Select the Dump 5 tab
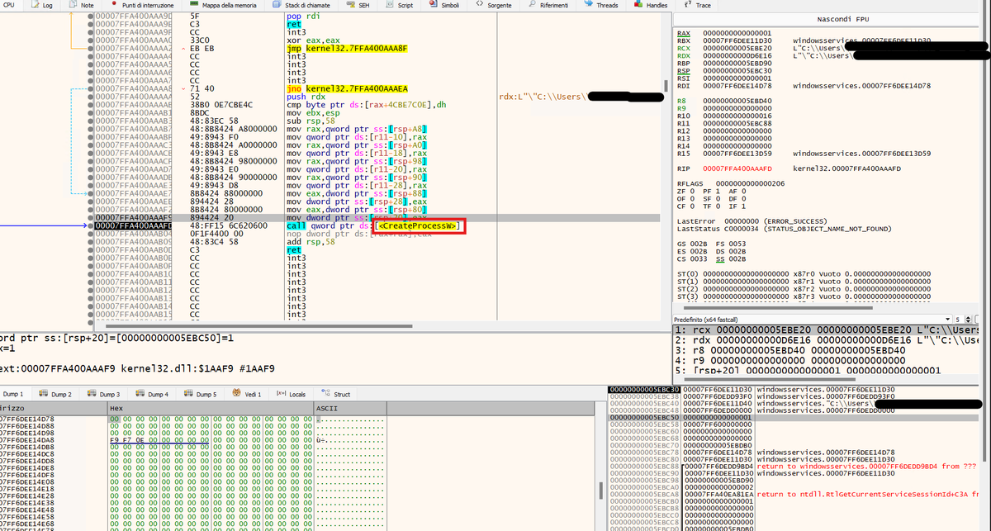 point(201,394)
